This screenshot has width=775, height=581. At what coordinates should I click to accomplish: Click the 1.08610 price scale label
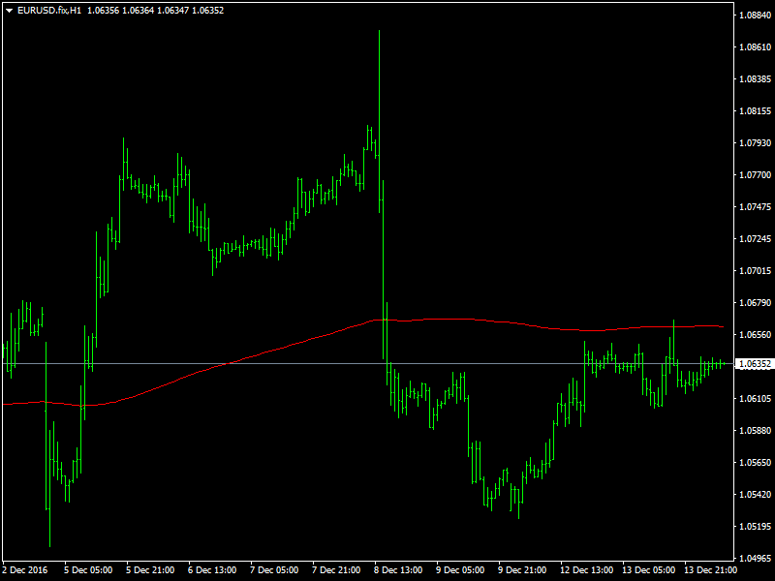tap(755, 46)
